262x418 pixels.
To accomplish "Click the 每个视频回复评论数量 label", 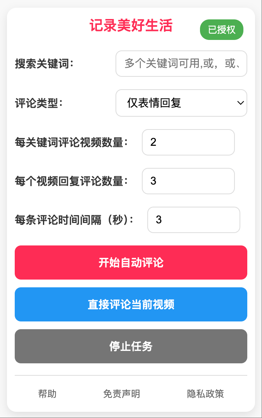I will pyautogui.click(x=71, y=181).
